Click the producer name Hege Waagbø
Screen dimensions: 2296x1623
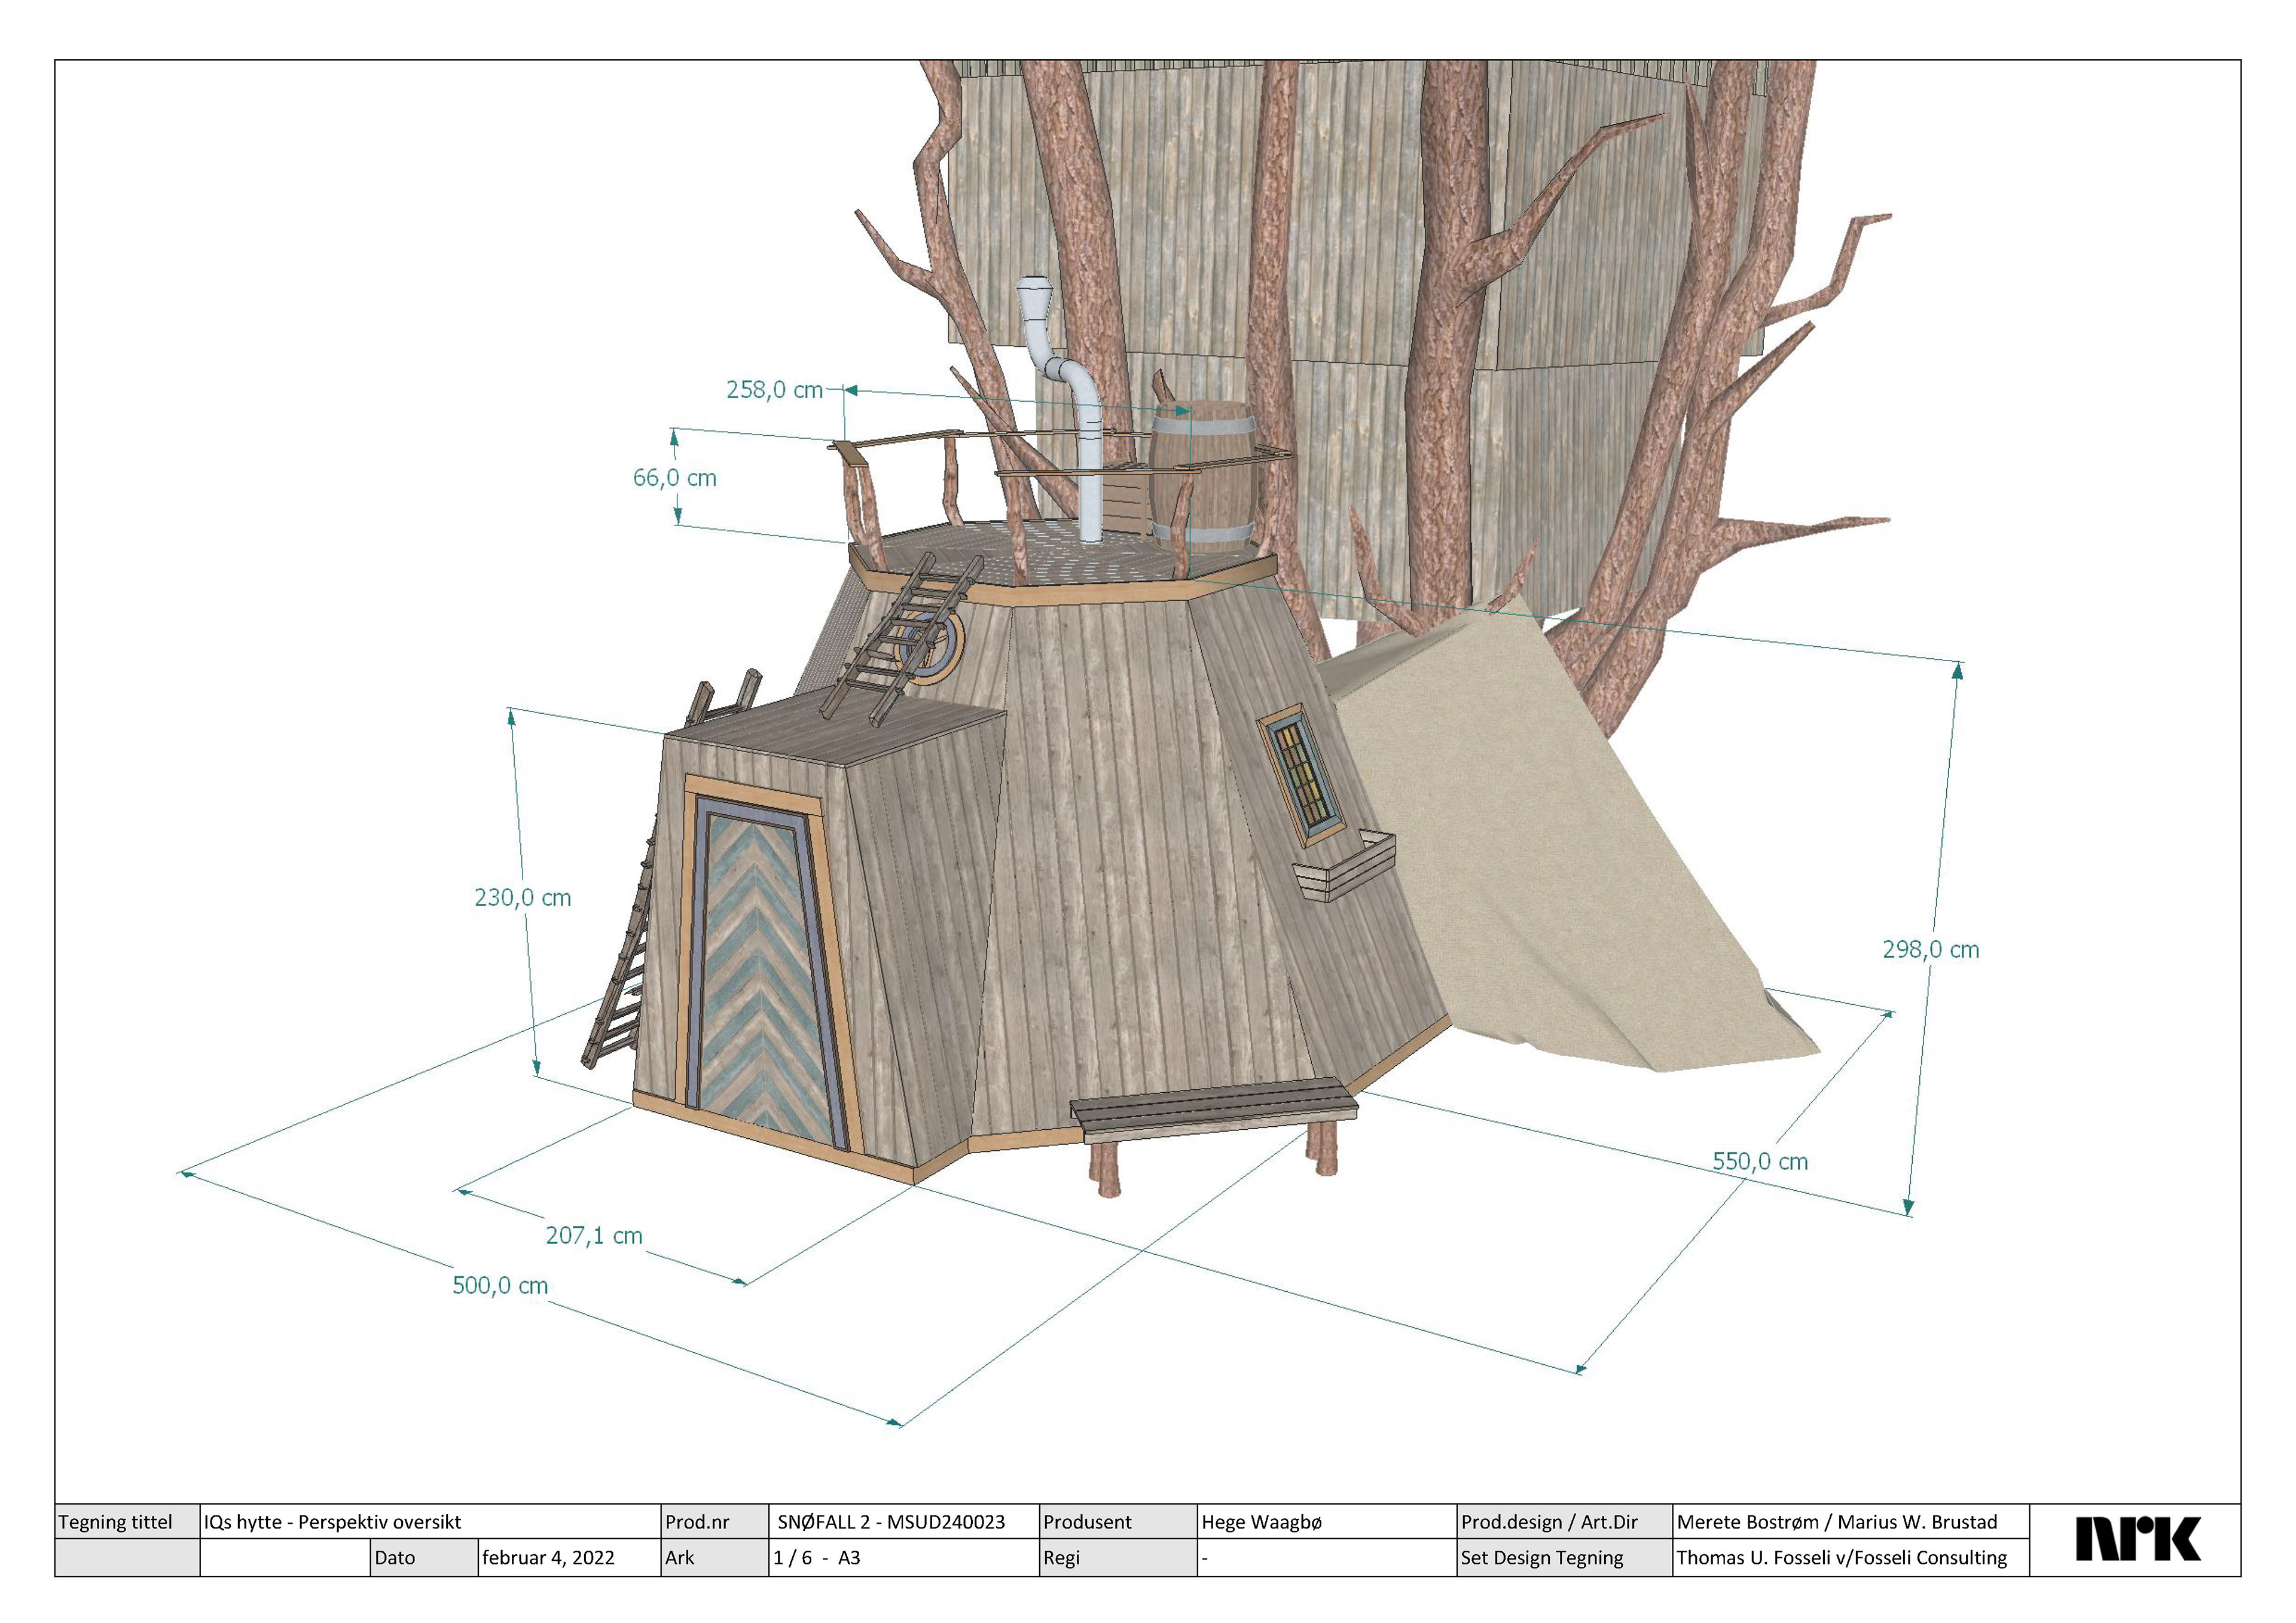1261,1522
